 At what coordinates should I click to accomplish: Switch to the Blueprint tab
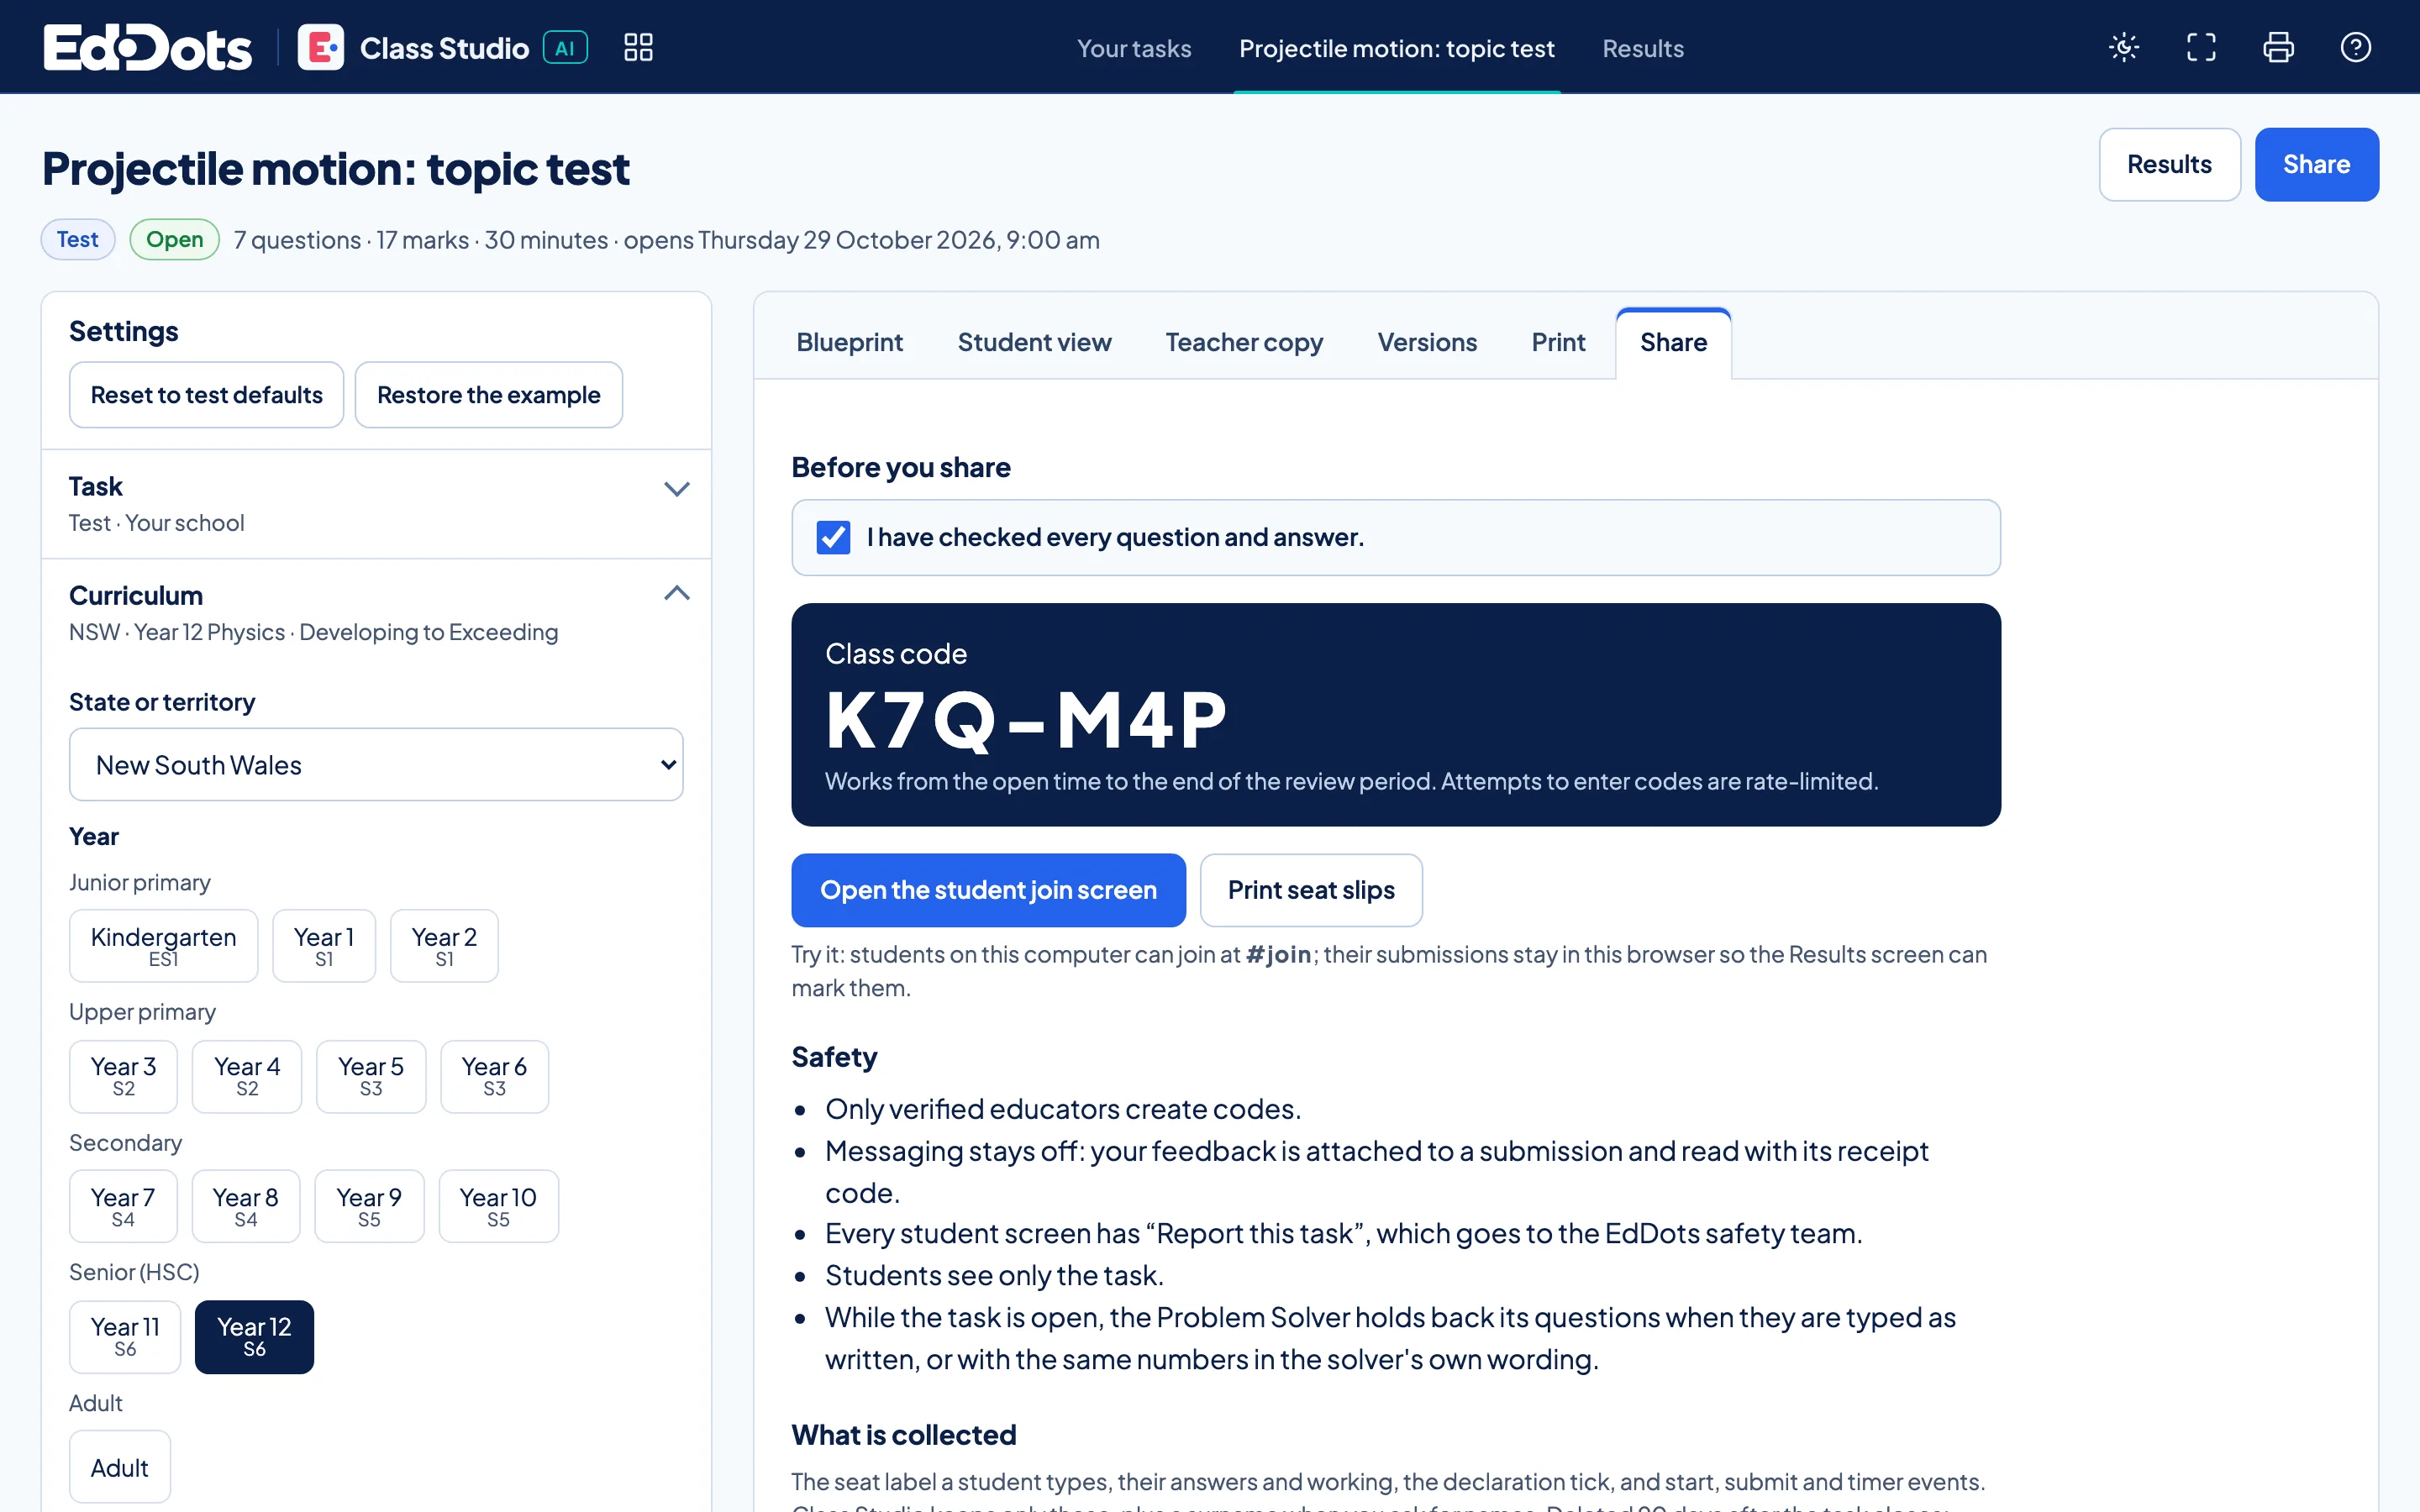(x=849, y=343)
